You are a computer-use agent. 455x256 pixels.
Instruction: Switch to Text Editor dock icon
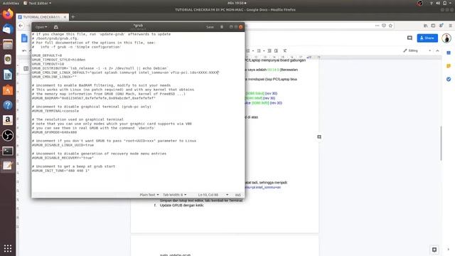(x=8, y=166)
